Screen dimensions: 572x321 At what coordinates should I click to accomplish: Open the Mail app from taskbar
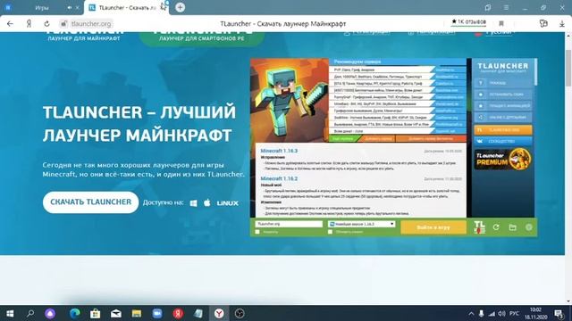coord(116,313)
